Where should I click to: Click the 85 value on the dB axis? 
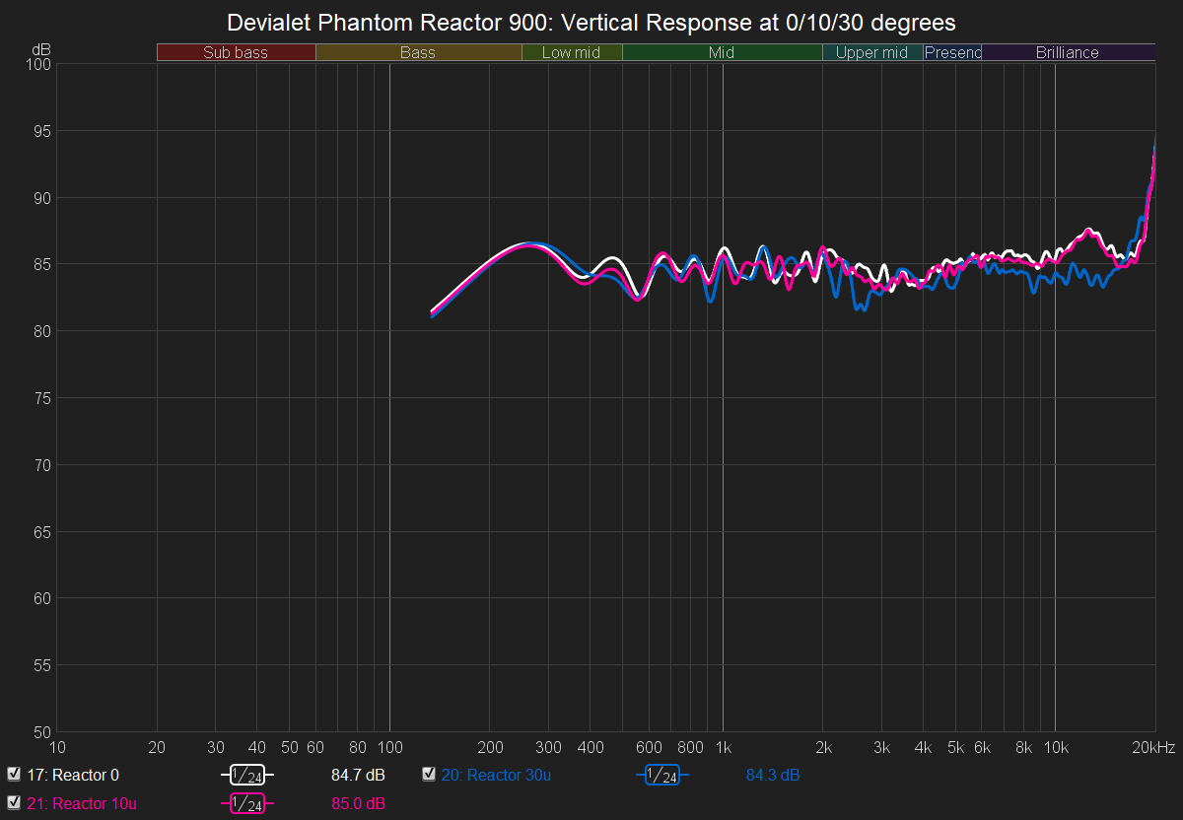click(x=42, y=264)
